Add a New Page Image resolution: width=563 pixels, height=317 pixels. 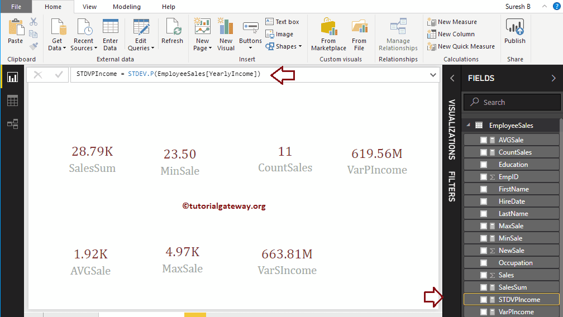pyautogui.click(x=203, y=35)
